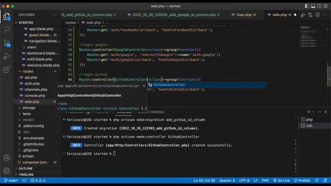Open api.php in the routes folder
The height and width of the screenshot is (186, 331).
[x=31, y=78]
